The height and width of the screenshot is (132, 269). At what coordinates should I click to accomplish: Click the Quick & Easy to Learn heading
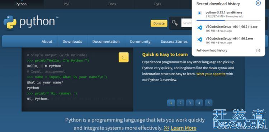(165, 55)
